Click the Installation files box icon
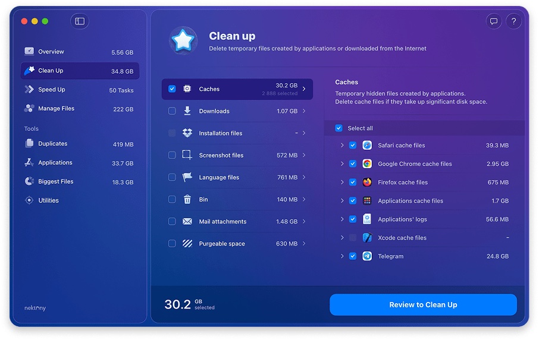539x340 pixels. point(187,133)
